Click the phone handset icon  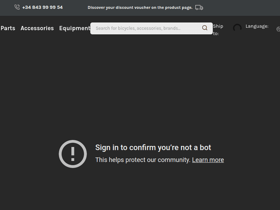point(17,7)
